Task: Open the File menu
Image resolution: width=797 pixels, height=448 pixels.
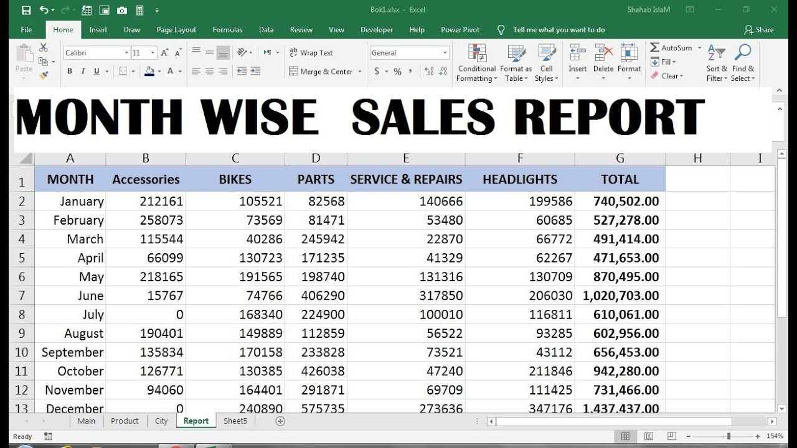Action: tap(26, 30)
